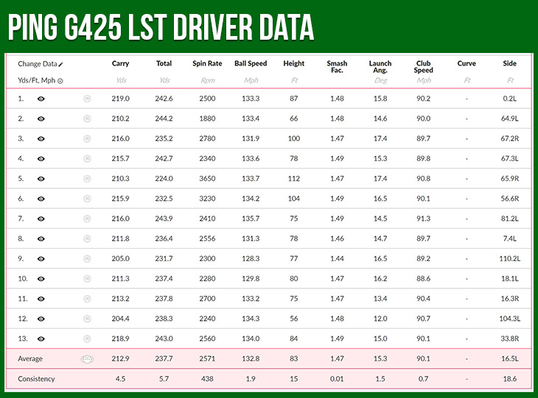Click the PING G425 LST DRIVER DATA title
This screenshot has height=398, width=538.
point(161,27)
